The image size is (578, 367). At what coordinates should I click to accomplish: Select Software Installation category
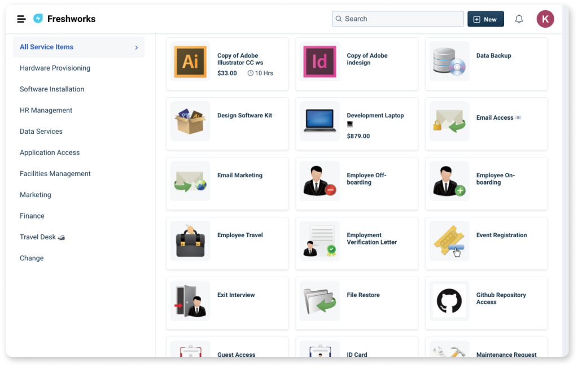point(52,89)
